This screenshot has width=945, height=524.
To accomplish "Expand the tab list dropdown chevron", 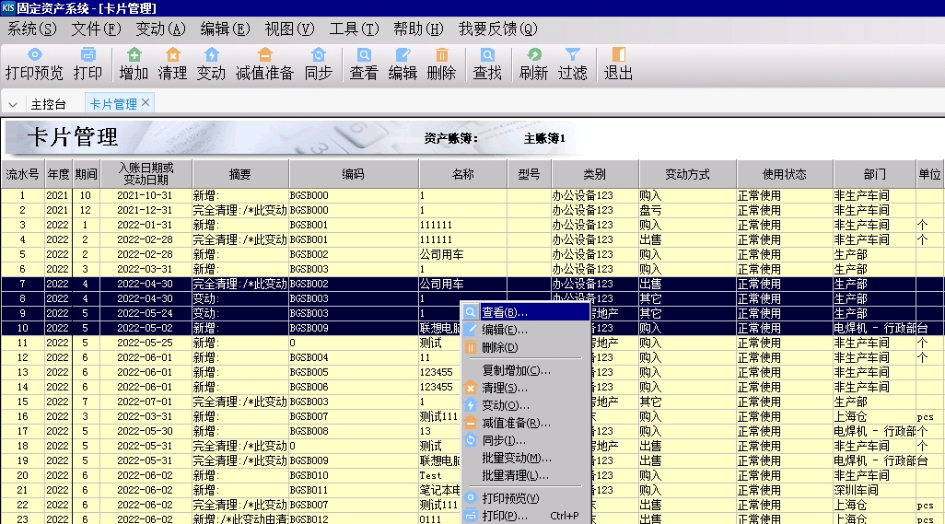I will point(13,105).
